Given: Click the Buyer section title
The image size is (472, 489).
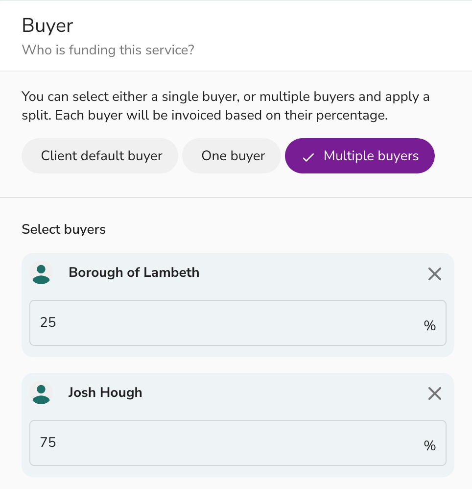Looking at the screenshot, I should [x=47, y=25].
